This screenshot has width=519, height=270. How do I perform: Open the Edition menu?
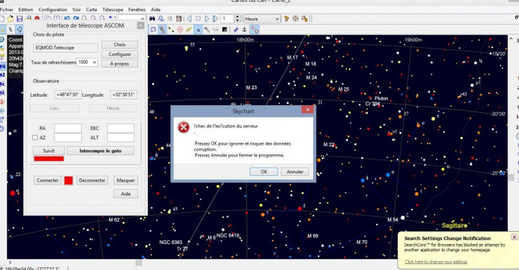pos(25,10)
